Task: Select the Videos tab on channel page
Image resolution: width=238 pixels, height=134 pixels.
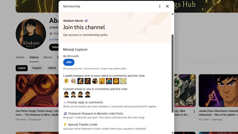Action: [x=34, y=57]
